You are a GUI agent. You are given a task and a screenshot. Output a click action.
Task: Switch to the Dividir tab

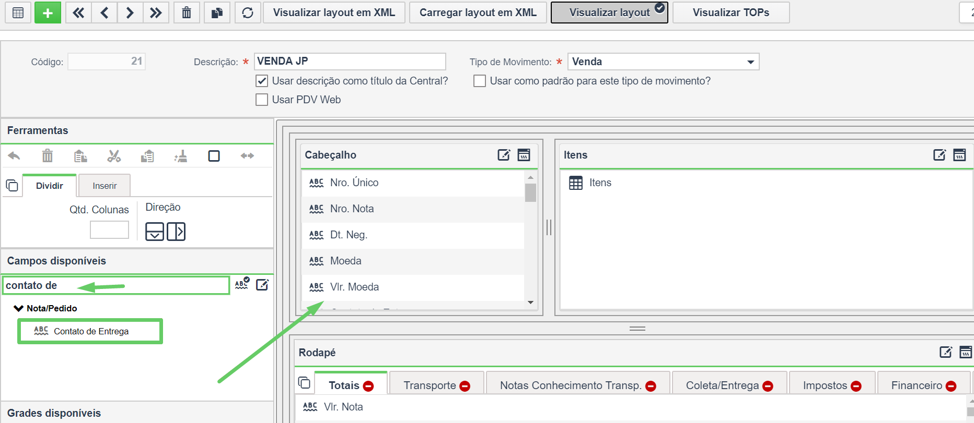point(50,186)
